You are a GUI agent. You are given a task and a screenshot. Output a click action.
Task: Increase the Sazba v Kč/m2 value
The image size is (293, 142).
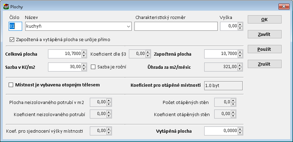click(x=84, y=65)
